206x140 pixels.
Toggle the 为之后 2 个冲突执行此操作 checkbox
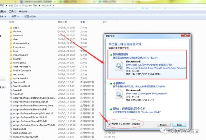coord(110,124)
